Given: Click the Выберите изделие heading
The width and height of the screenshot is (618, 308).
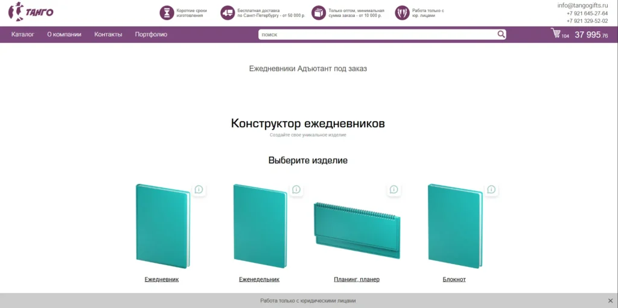Looking at the screenshot, I should 308,160.
